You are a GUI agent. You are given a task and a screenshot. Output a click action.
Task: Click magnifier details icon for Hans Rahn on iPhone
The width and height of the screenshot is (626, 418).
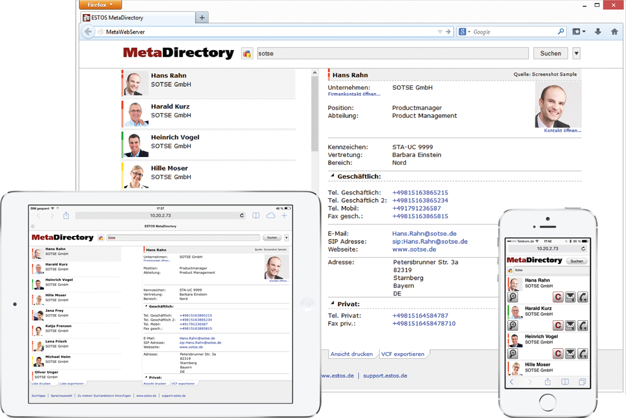[x=514, y=297]
